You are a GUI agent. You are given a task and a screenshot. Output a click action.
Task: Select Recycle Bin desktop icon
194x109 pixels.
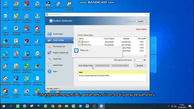tap(5, 17)
